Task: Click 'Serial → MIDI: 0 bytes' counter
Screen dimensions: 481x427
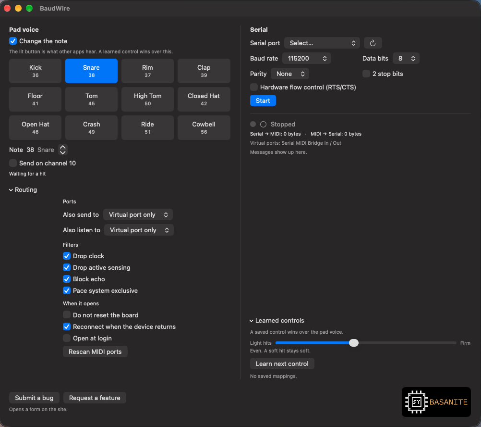Action: [275, 134]
